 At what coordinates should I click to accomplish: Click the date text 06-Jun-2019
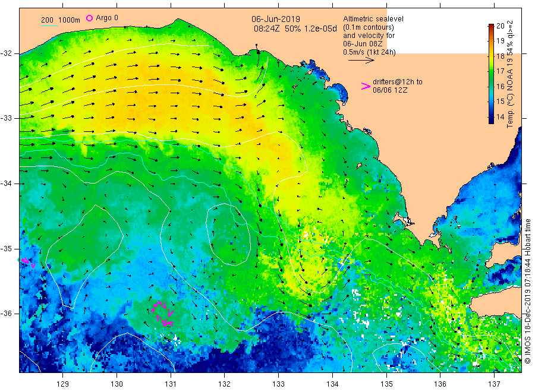pyautogui.click(x=276, y=20)
